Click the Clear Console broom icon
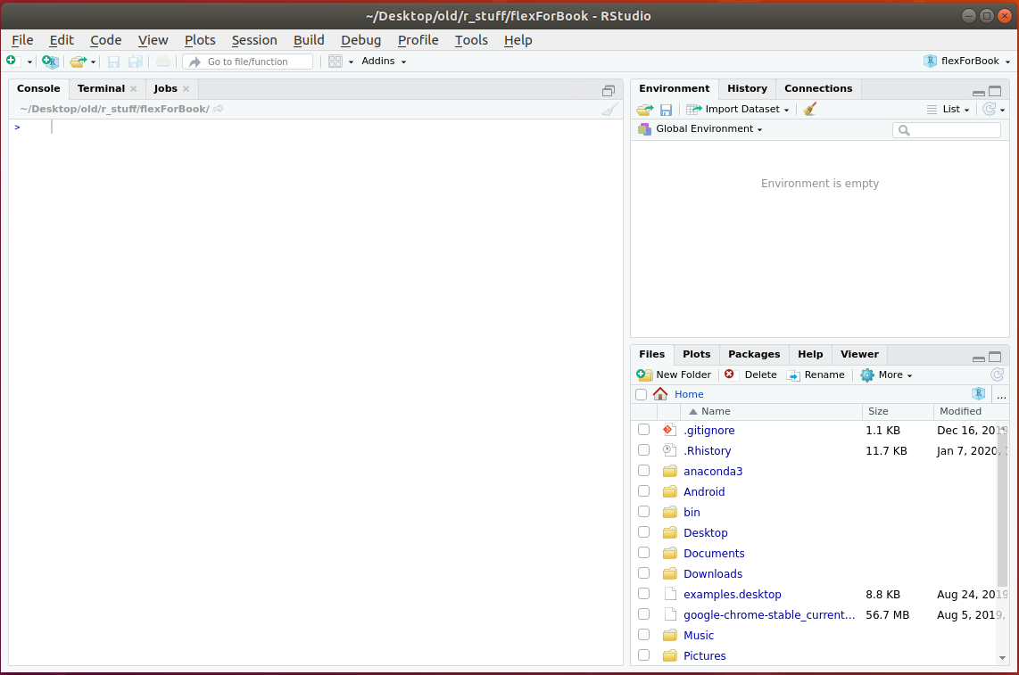Viewport: 1019px width, 675px height. point(609,109)
